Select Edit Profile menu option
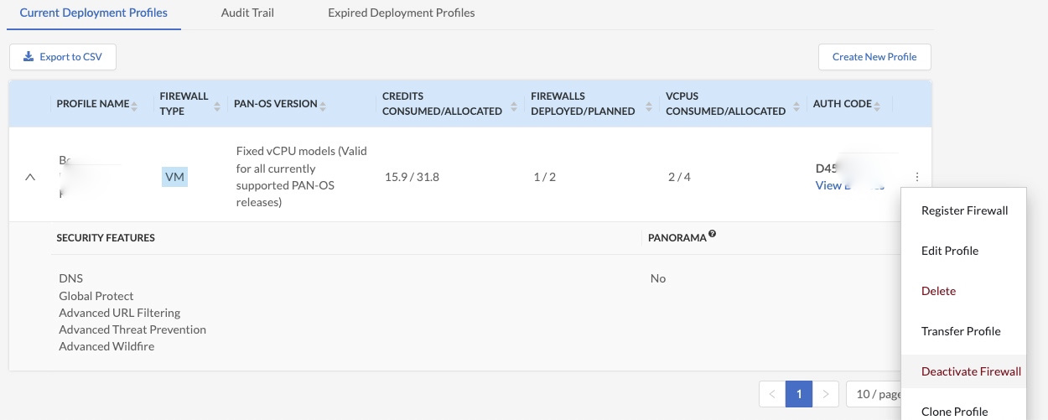Image resolution: width=1048 pixels, height=420 pixels. point(949,251)
